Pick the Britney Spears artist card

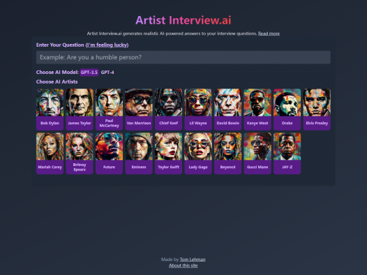pos(80,154)
